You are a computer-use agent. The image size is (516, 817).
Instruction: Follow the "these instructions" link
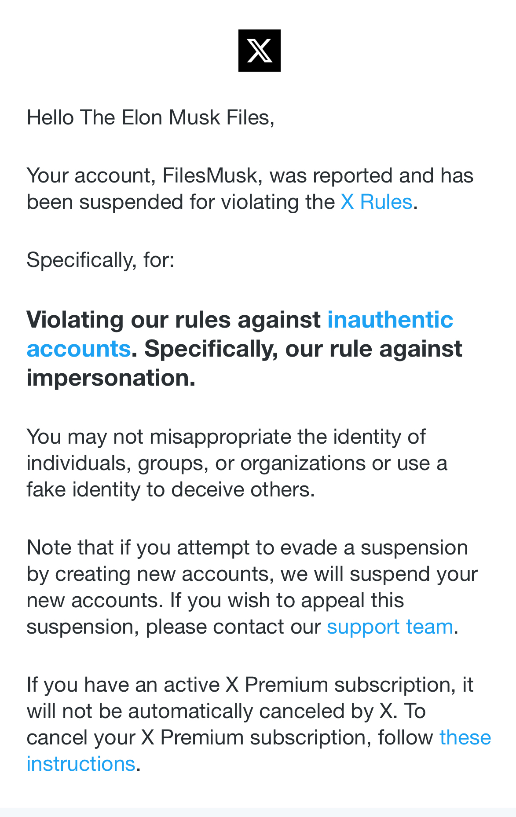(x=465, y=738)
